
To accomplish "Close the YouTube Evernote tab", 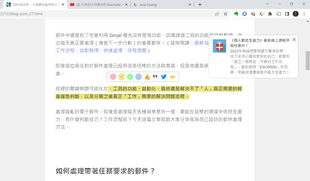I will [126, 4].
